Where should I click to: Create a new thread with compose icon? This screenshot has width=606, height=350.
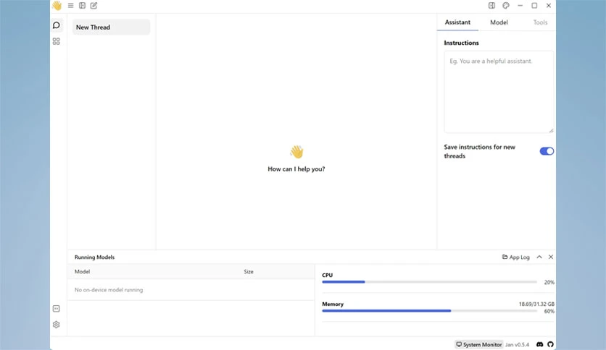tap(94, 5)
